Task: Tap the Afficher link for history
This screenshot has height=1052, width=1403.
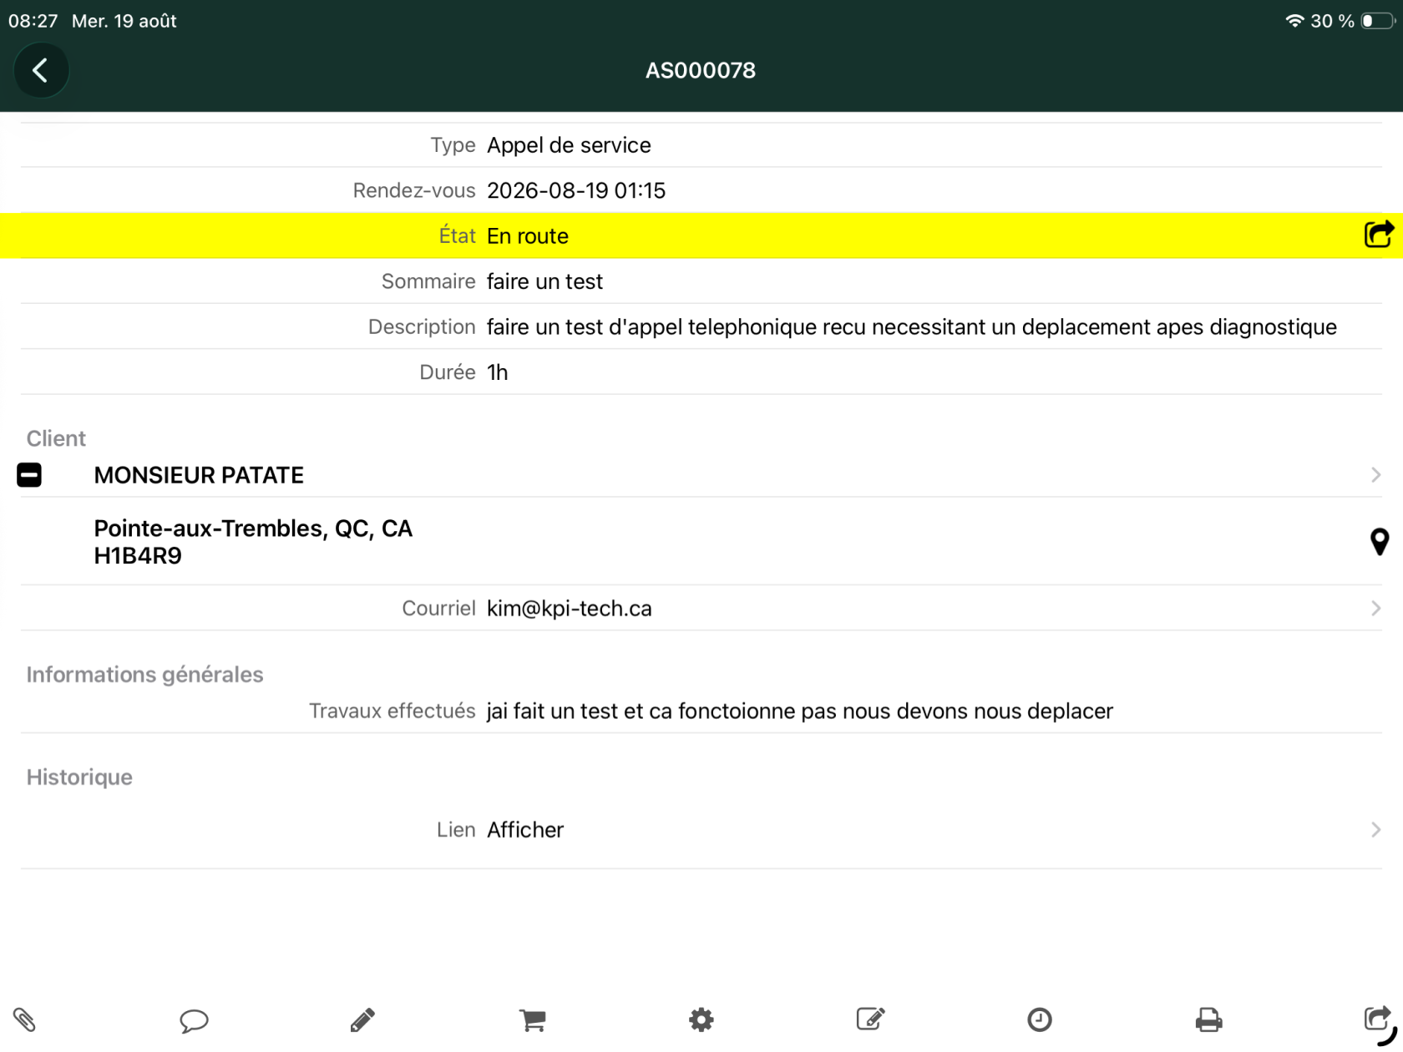Action: [525, 830]
